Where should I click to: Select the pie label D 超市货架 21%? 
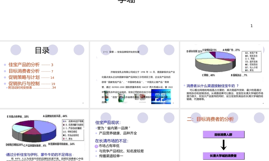[194, 51]
